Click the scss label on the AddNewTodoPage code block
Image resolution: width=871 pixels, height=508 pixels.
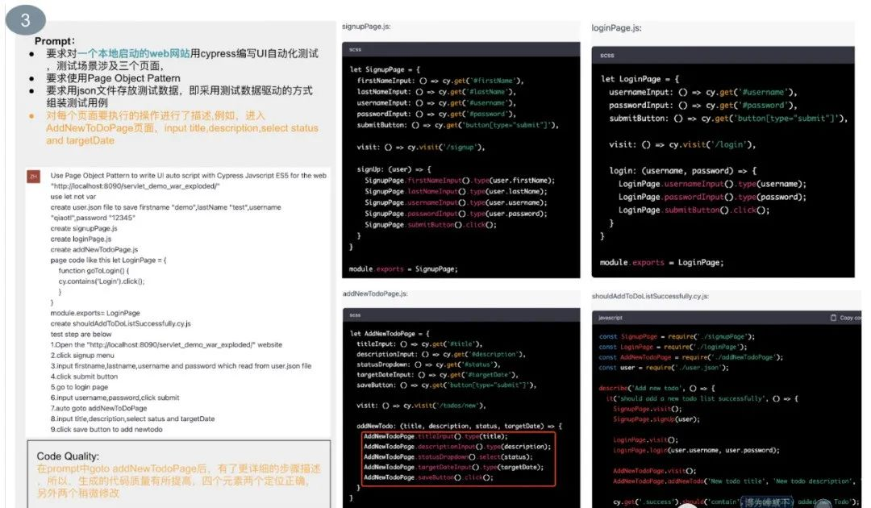click(x=355, y=314)
